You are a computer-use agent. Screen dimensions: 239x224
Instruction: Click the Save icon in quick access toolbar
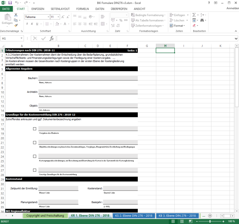pos(10,3)
